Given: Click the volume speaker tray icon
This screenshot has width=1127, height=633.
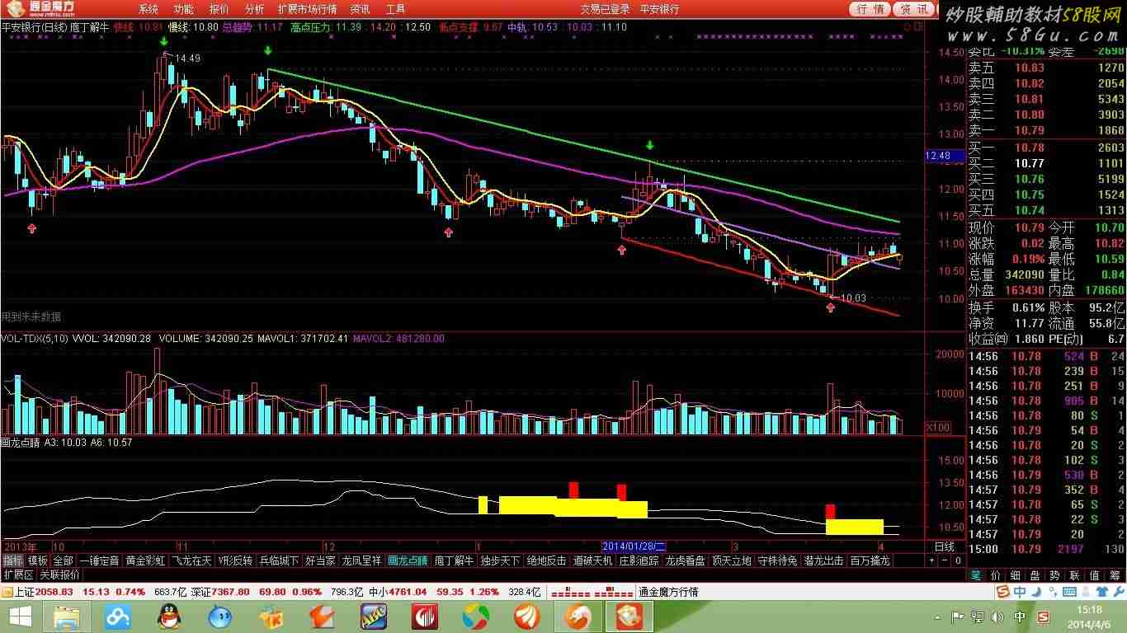Looking at the screenshot, I should tap(997, 617).
